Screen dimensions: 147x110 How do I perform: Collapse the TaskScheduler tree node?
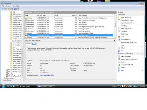click(9, 39)
